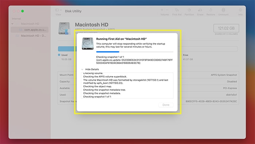Click the 'Disabled' owners value

pos(232,82)
